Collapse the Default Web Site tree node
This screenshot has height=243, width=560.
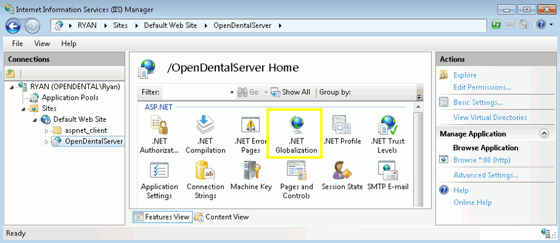coord(35,120)
